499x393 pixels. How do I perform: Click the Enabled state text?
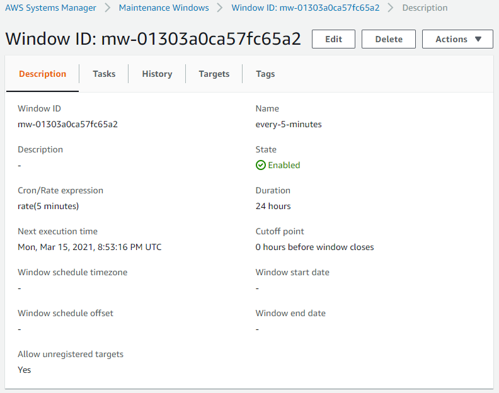coord(284,165)
